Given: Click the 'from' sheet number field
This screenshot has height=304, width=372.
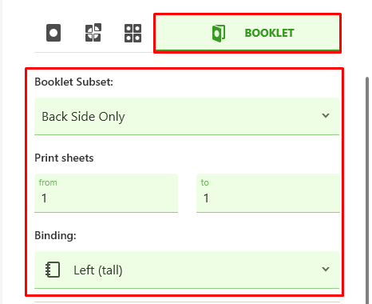Looking at the screenshot, I should pos(106,194).
